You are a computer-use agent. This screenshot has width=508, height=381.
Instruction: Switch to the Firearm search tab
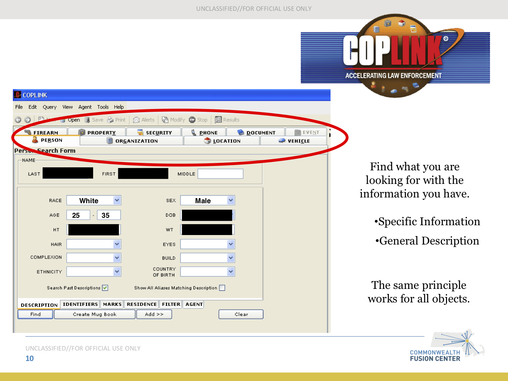[x=41, y=132]
